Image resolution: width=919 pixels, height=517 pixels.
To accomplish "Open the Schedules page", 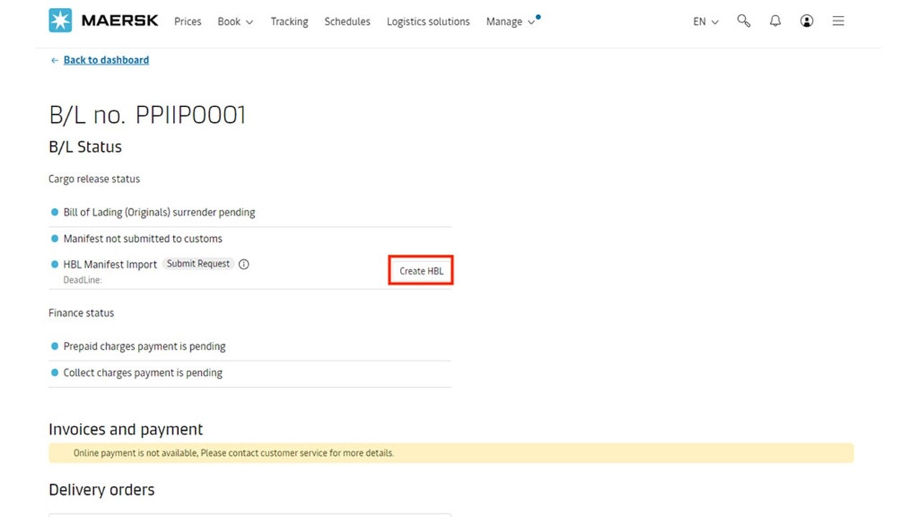I will [347, 22].
